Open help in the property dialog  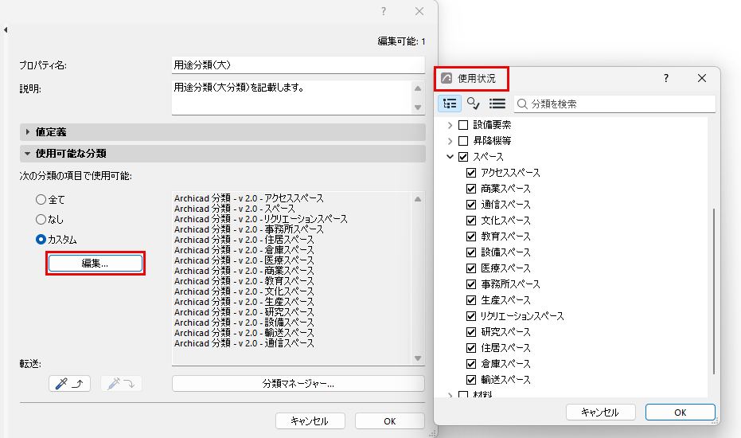pos(384,11)
